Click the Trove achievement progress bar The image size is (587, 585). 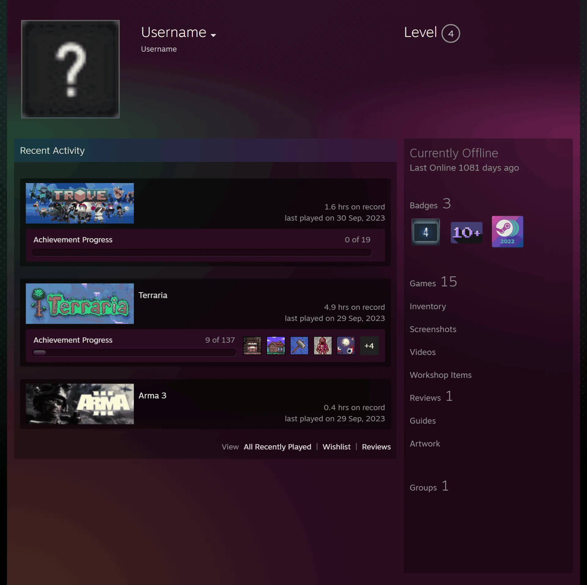(x=202, y=252)
